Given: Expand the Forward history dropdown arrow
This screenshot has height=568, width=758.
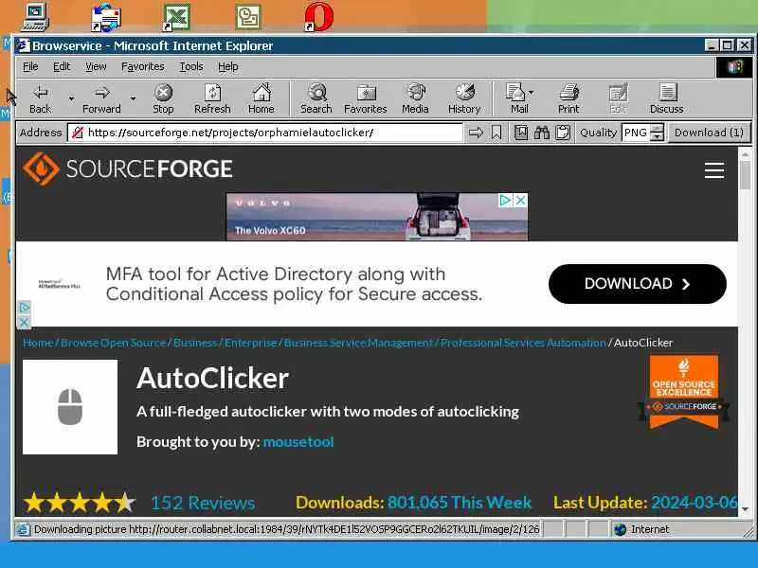Looking at the screenshot, I should tap(133, 98).
